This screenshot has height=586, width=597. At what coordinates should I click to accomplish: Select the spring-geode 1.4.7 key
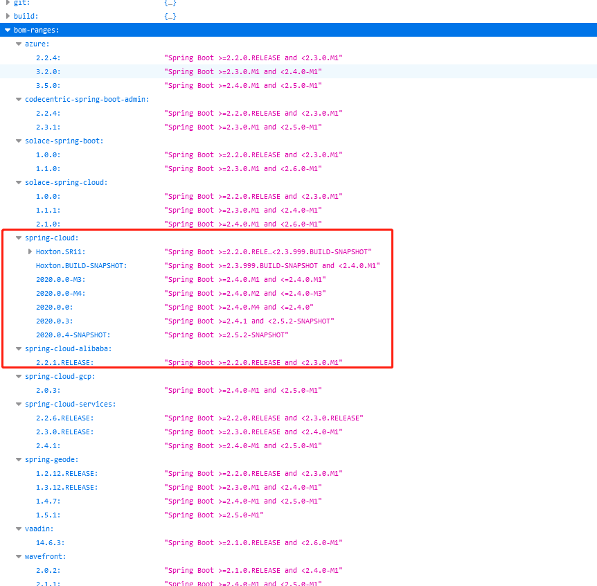(x=48, y=501)
